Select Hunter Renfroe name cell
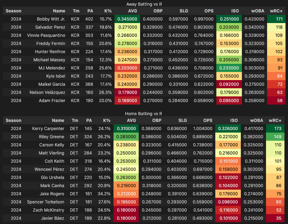Viewport: 288px width, 224px height. [50, 52]
